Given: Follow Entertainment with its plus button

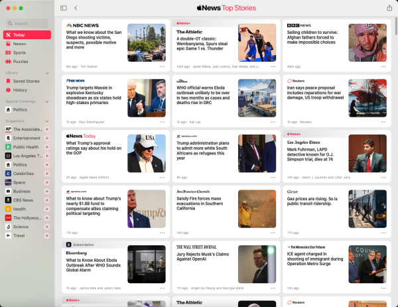Looking at the screenshot, I should 47,139.
